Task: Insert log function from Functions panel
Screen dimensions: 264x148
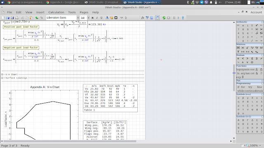Action: 238,69
